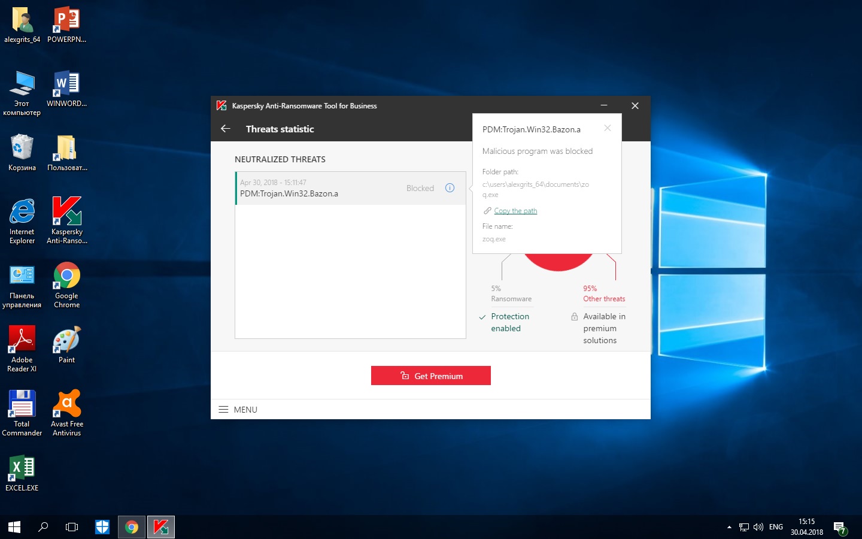This screenshot has height=539, width=862.
Task: Open the Action Center notifications icon
Action: click(x=840, y=528)
